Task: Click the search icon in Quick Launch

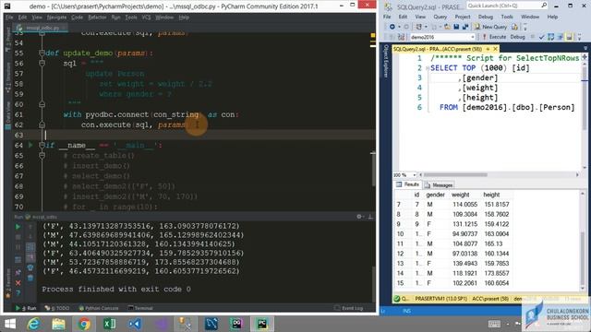Action: point(544,6)
